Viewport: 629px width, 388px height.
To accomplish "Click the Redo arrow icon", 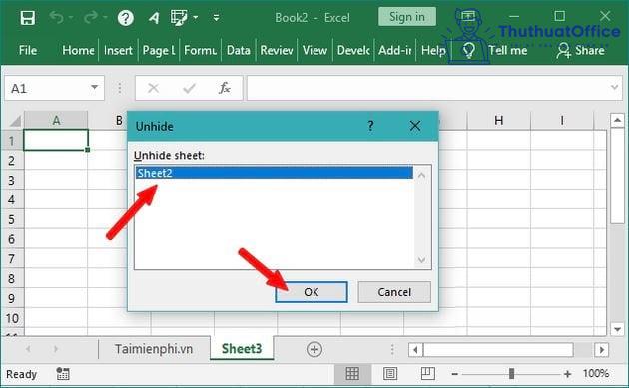I will point(91,17).
